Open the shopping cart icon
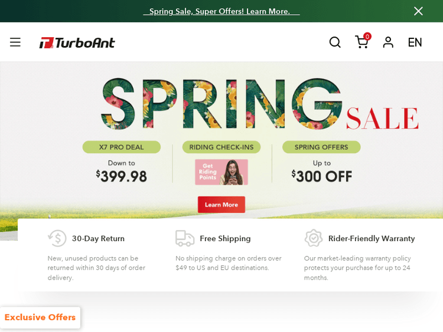443x332 pixels. (x=361, y=42)
